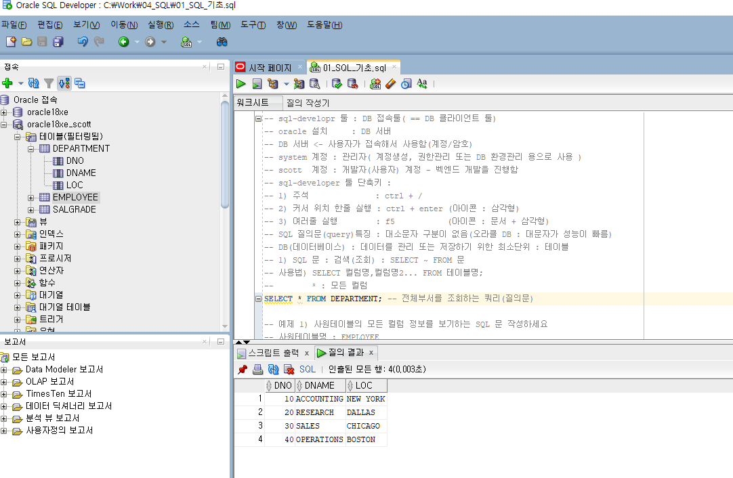Refresh the query result
This screenshot has width=733, height=478.
click(x=274, y=369)
